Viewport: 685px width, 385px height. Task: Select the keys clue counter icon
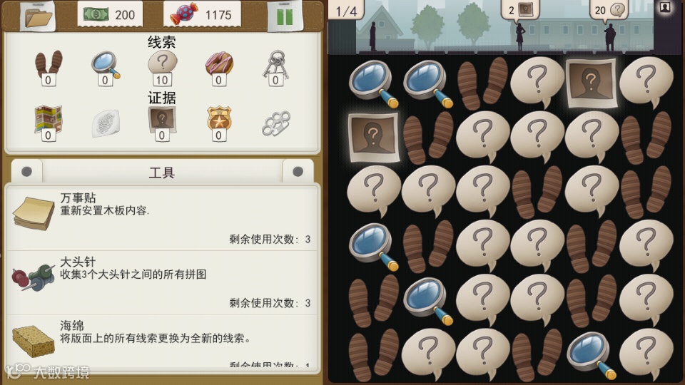coord(275,67)
